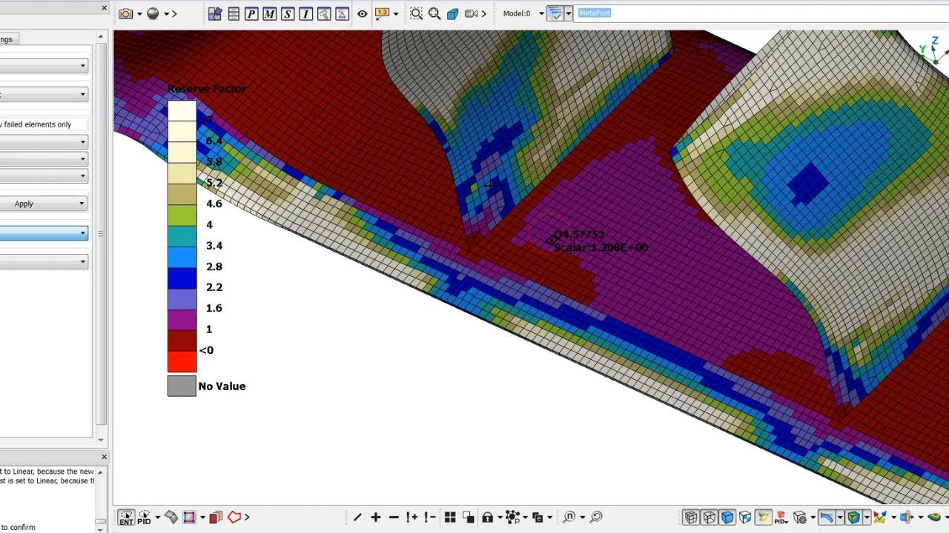This screenshot has height=533, width=949.
Task: Open the camera snapshot options arrow
Action: (x=139, y=13)
